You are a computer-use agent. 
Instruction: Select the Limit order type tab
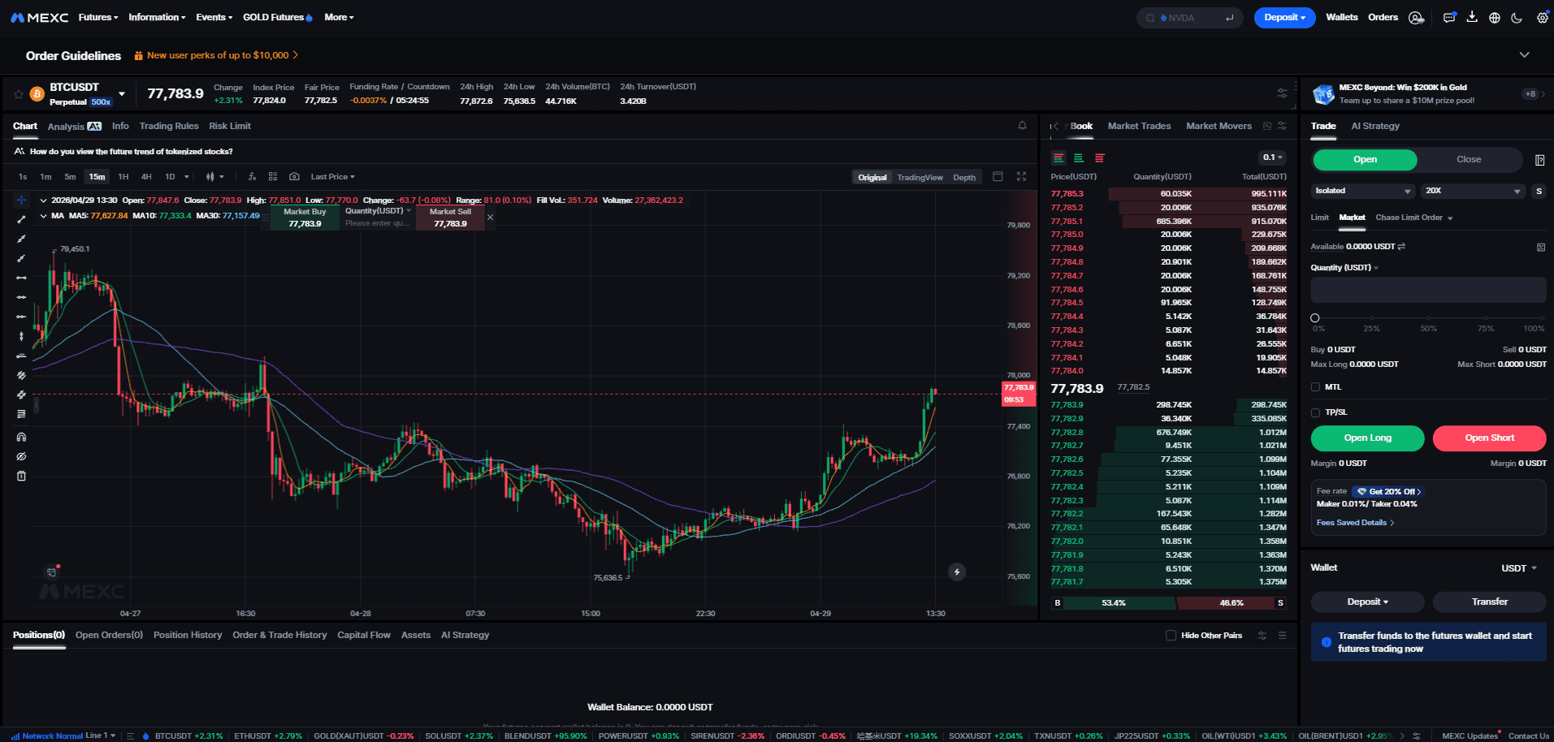1319,218
